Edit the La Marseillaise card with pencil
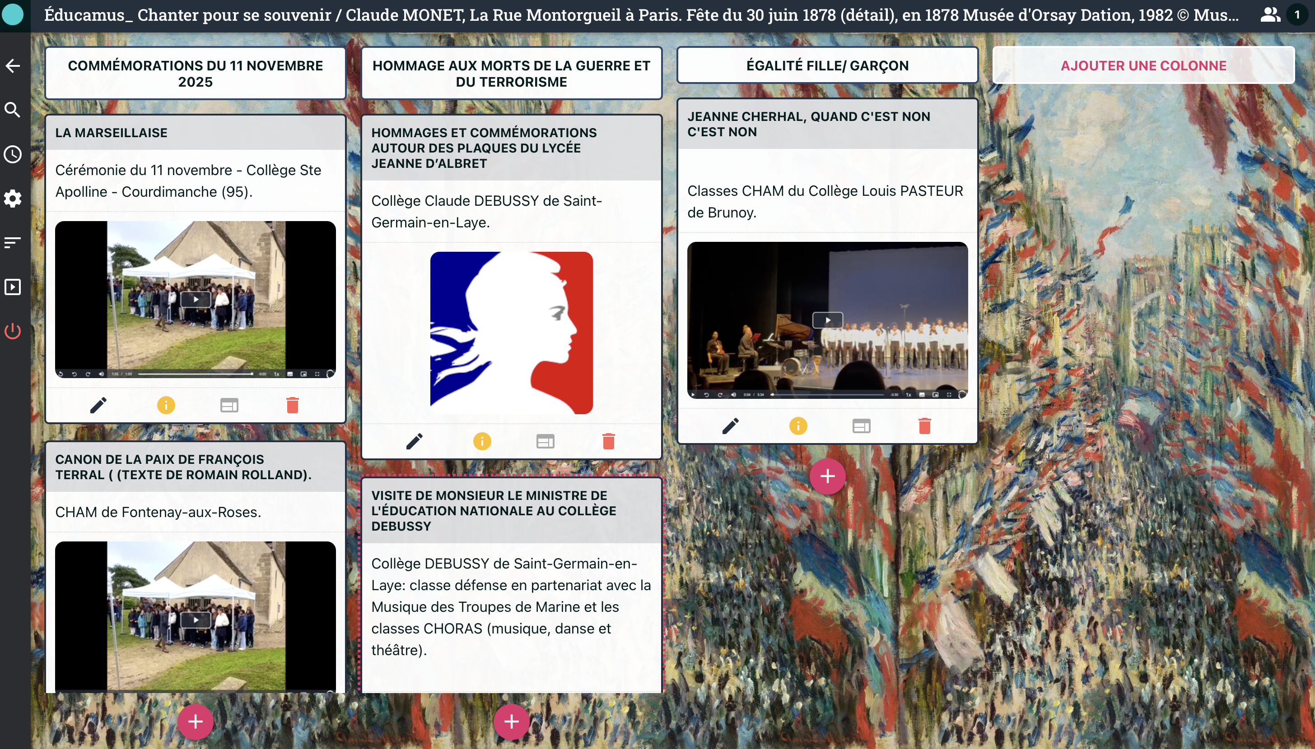 click(98, 405)
